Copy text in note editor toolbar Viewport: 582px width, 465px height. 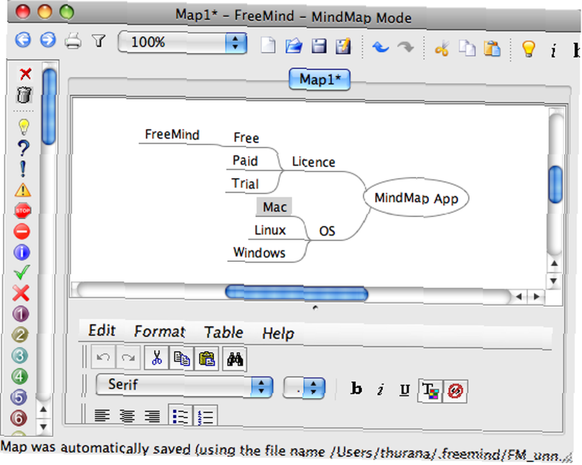[182, 358]
